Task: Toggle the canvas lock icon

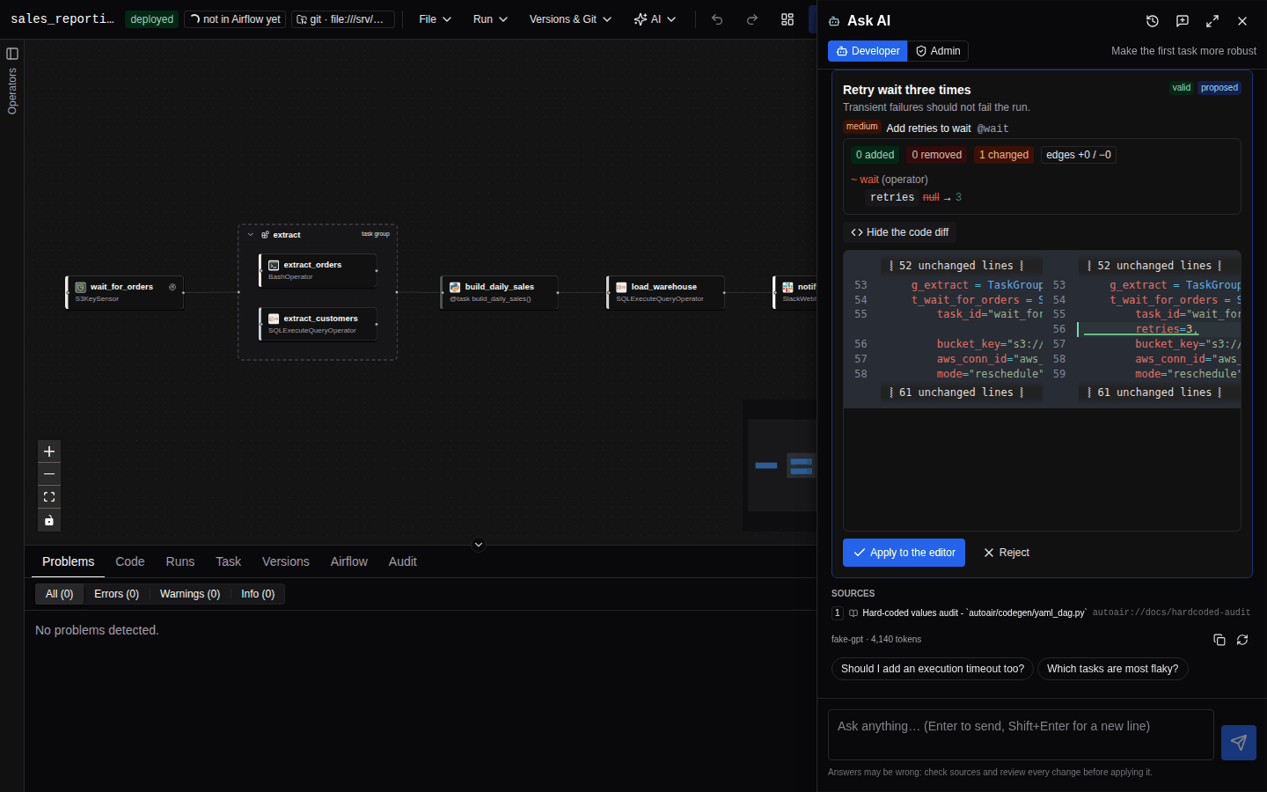Action: point(49,520)
